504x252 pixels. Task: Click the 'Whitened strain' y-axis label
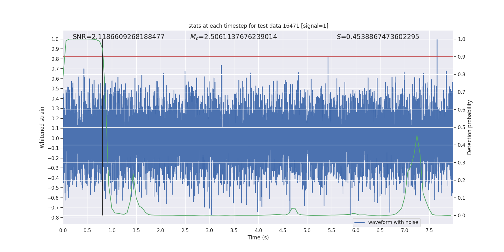coord(42,127)
